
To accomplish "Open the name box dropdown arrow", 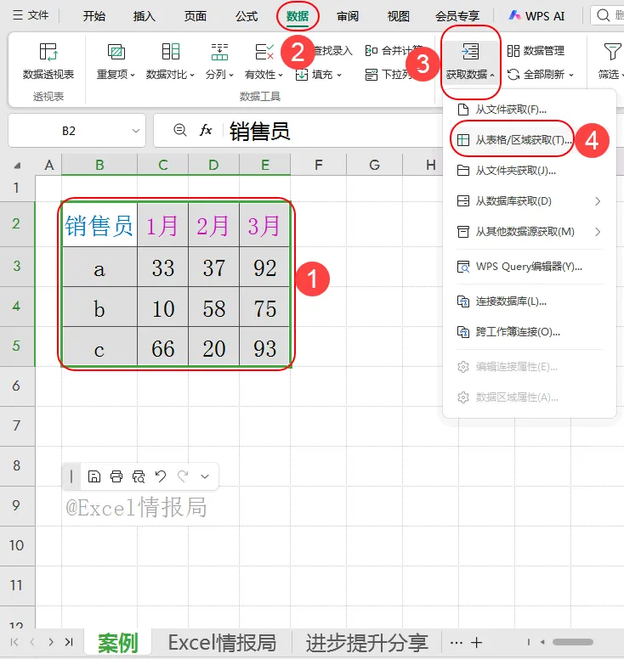I will 135,131.
